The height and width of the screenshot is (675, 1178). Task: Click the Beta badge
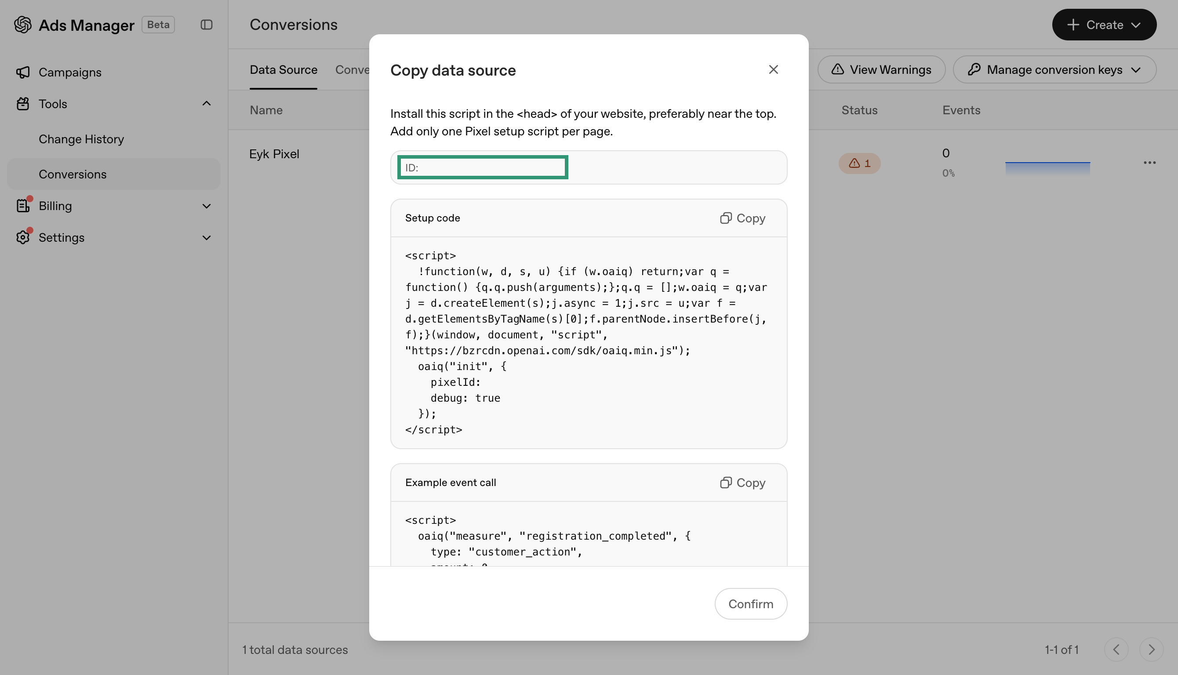click(158, 25)
